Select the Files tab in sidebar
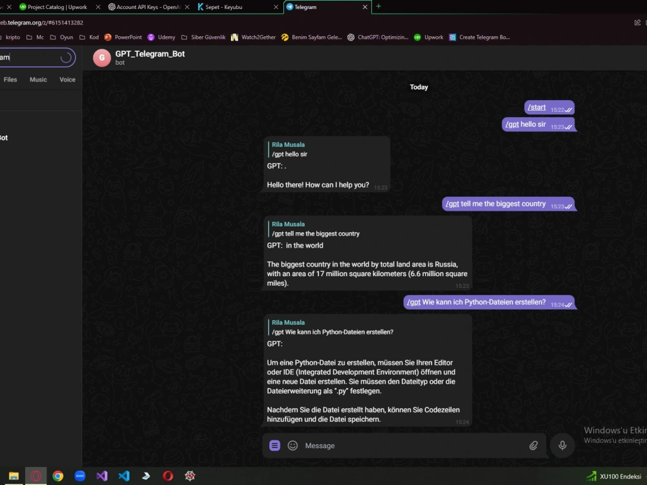This screenshot has height=485, width=647. pyautogui.click(x=10, y=79)
